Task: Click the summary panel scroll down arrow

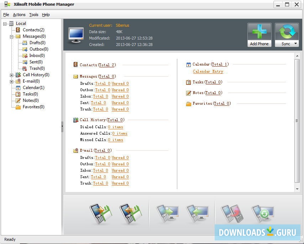Action: 297,189
